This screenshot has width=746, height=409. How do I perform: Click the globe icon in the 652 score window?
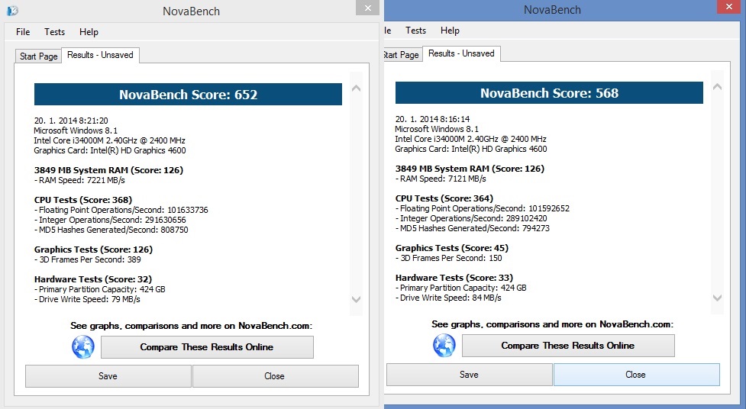(83, 346)
